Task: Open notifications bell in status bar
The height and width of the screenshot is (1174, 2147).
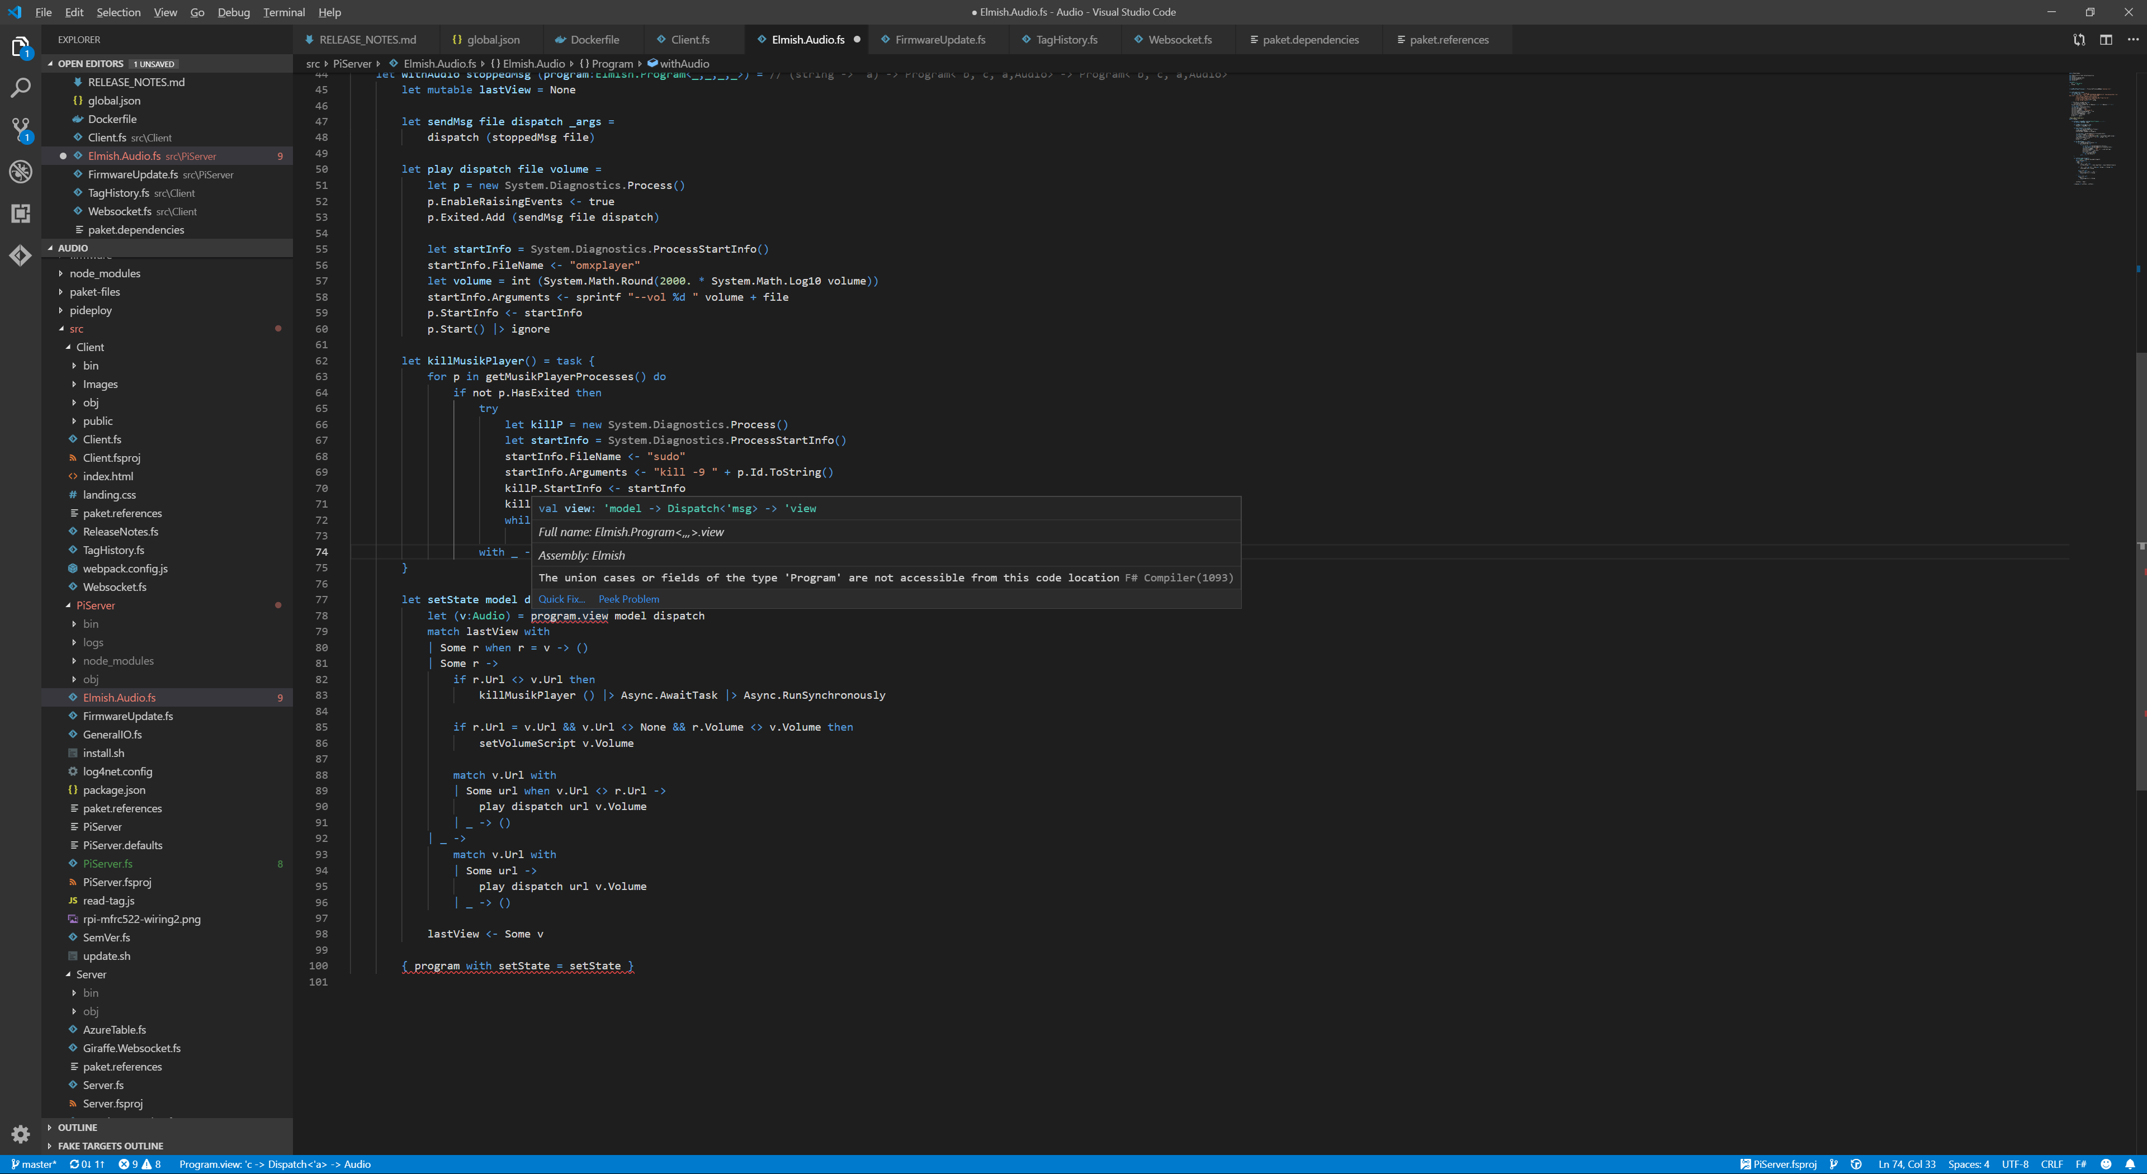Action: (2130, 1164)
